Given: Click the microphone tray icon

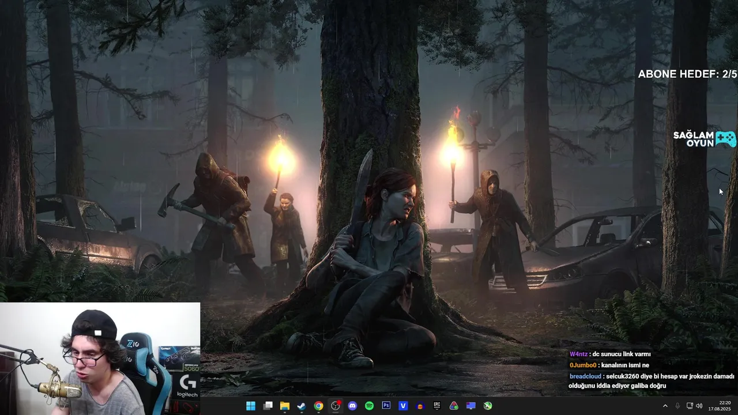Looking at the screenshot, I should [x=677, y=406].
